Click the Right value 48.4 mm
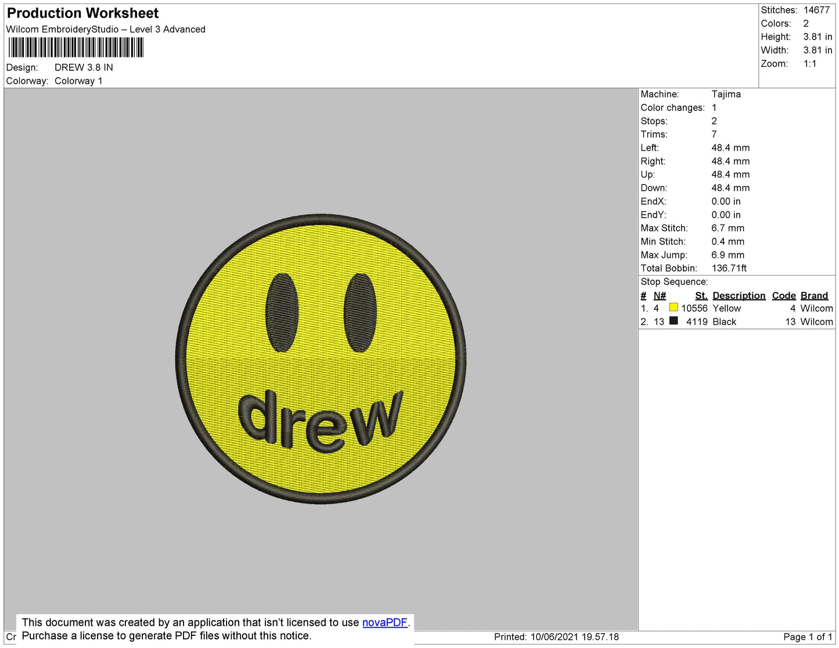This screenshot has width=839, height=648. [730, 161]
